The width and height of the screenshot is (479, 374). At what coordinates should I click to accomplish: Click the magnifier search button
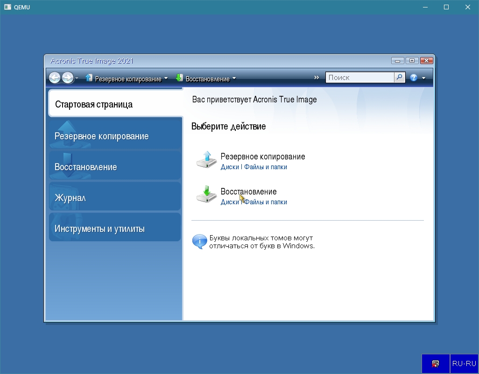(x=400, y=78)
